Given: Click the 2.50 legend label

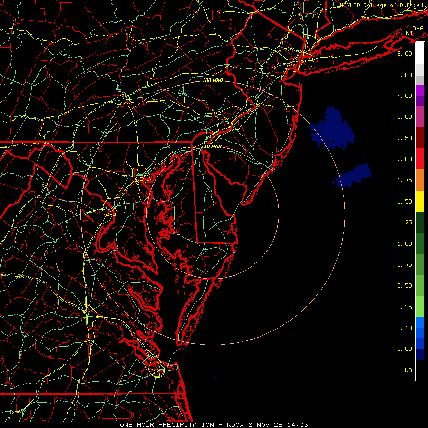Looking at the screenshot, I should click(x=405, y=138).
